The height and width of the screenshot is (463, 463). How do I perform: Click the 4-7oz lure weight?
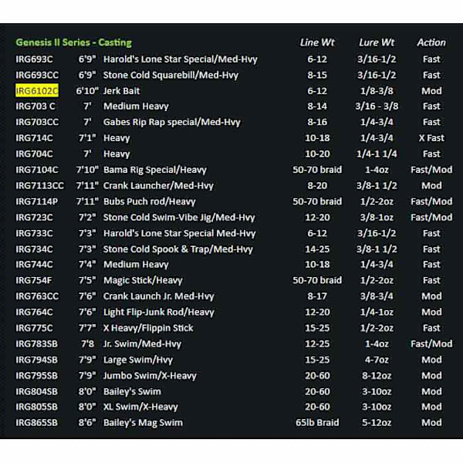[x=377, y=360]
